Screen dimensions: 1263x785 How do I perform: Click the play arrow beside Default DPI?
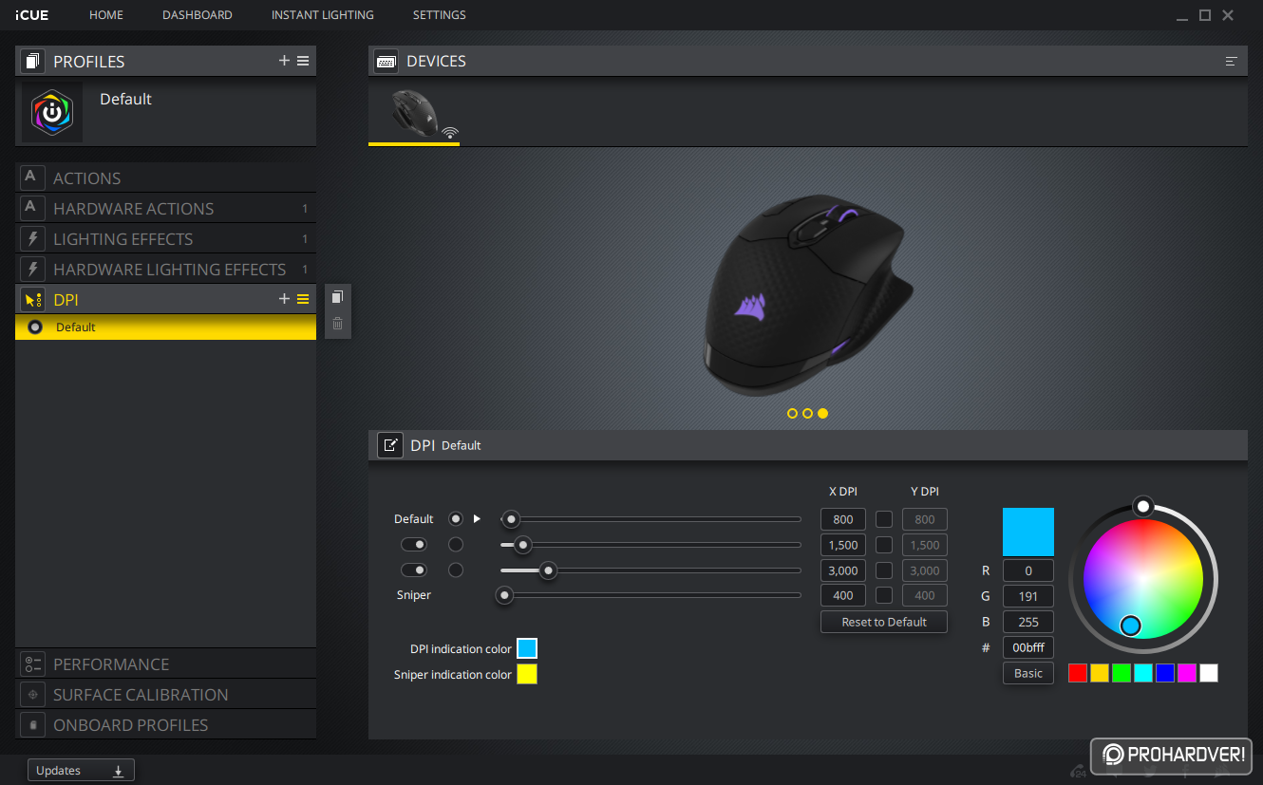(x=478, y=518)
